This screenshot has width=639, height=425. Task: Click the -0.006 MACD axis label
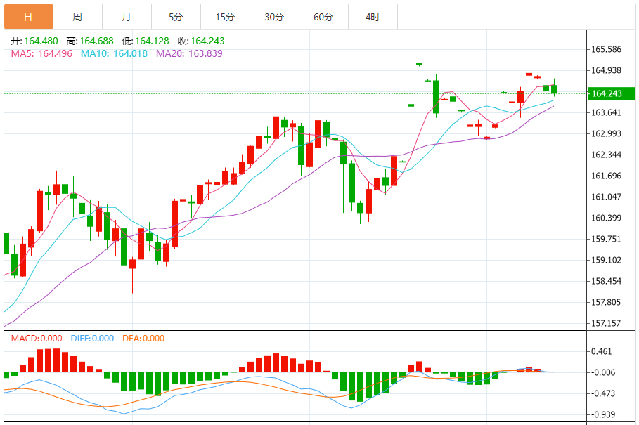[x=603, y=373]
